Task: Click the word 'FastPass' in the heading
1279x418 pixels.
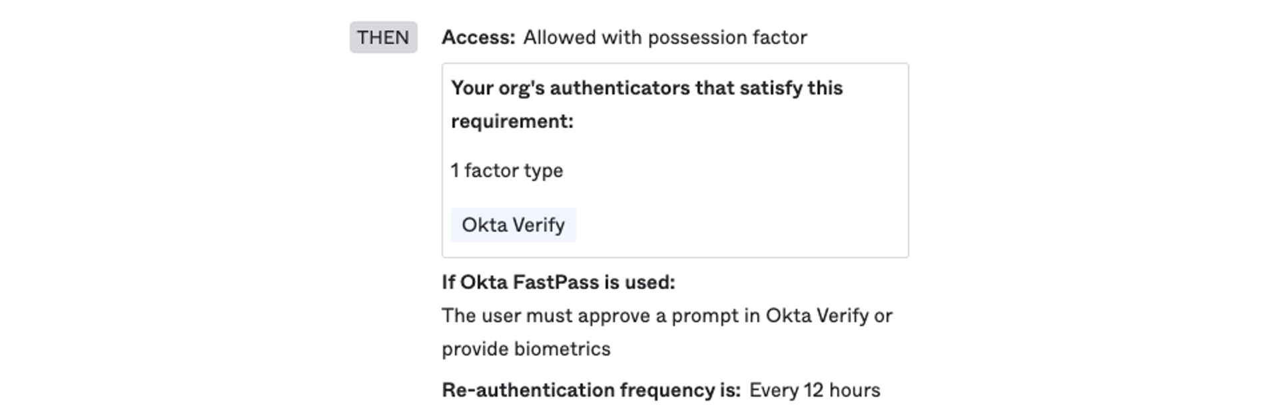Action: (x=556, y=282)
